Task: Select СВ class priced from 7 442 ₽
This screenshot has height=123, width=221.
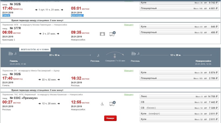Action: click(x=179, y=102)
